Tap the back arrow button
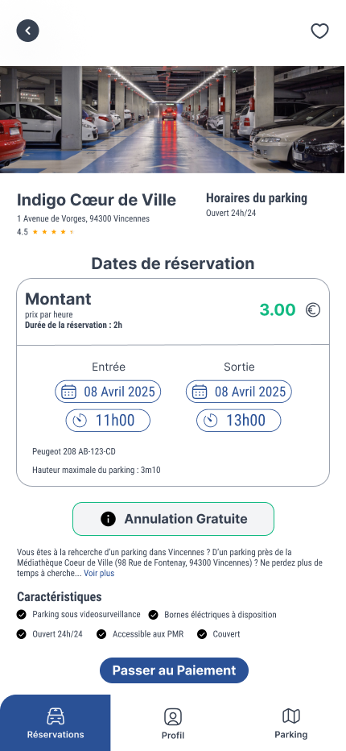This screenshot has width=346, height=751. click(27, 31)
